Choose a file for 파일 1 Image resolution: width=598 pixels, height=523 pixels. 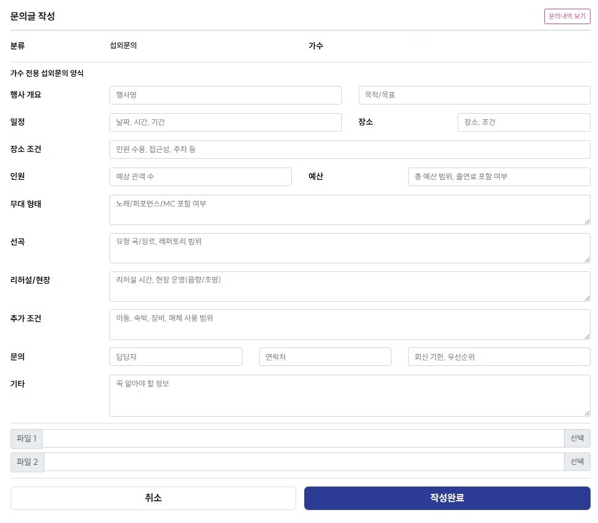[577, 438]
